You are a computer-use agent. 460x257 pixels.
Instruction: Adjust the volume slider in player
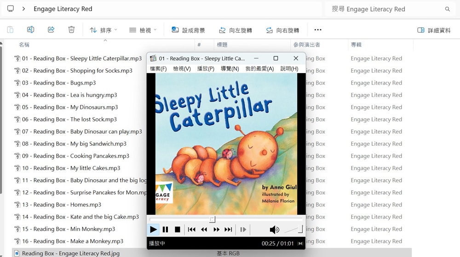coord(293,229)
